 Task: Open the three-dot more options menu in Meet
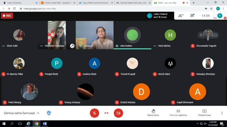222,113
